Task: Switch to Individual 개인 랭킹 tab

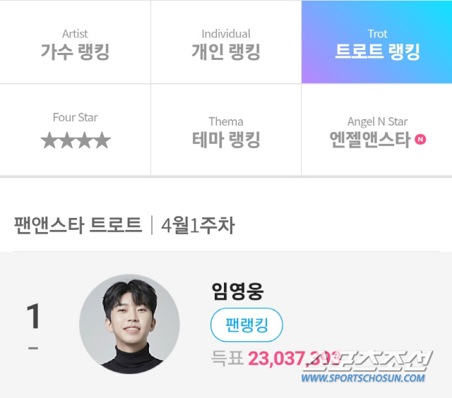Action: pos(226,42)
